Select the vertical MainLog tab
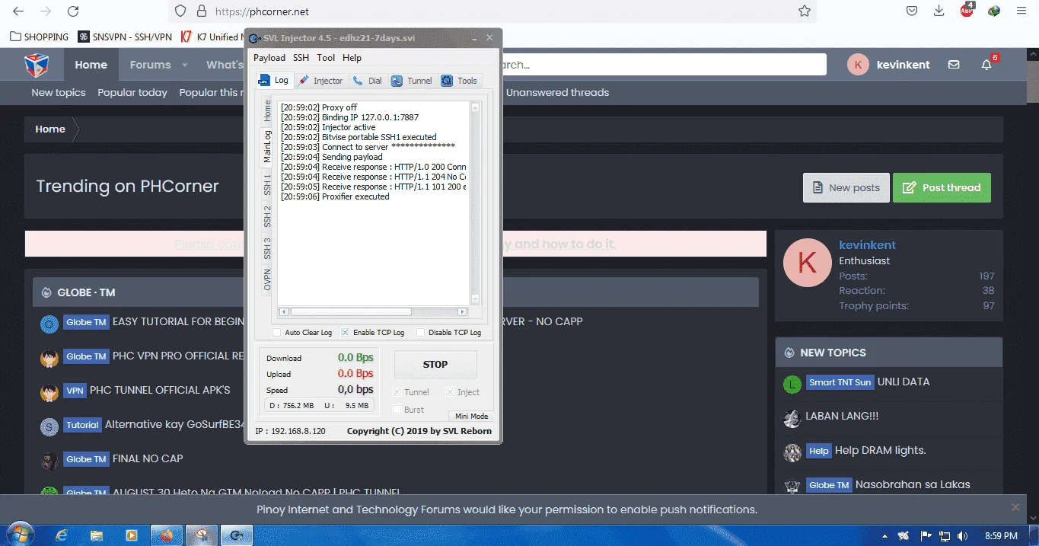The width and height of the screenshot is (1039, 546). [x=267, y=147]
